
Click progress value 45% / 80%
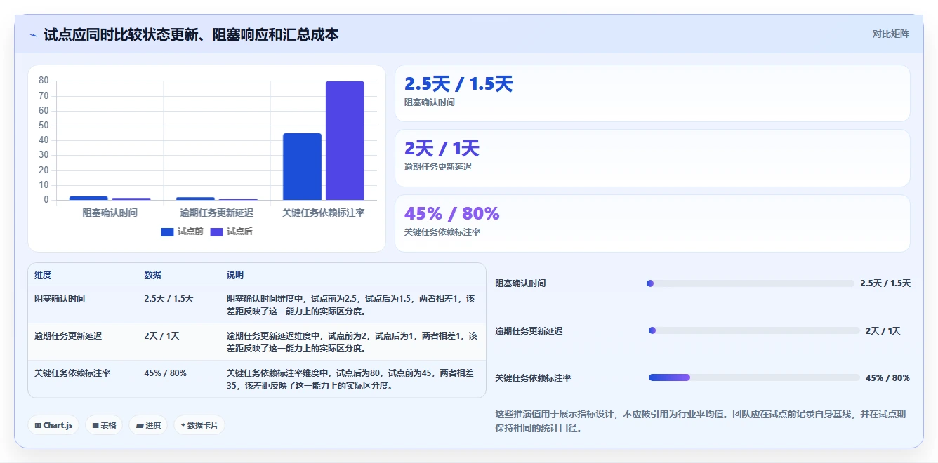[887, 378]
